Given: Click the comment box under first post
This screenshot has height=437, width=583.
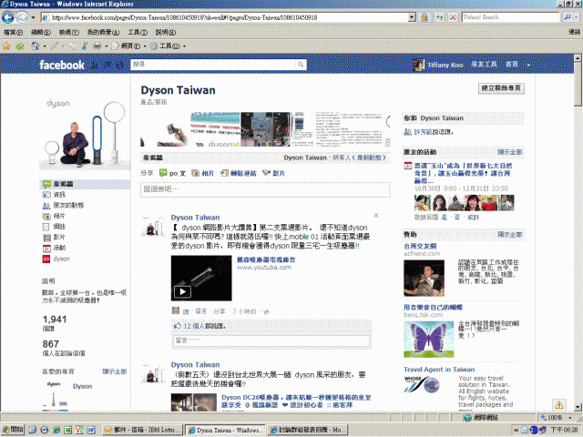Looking at the screenshot, I should (271, 340).
